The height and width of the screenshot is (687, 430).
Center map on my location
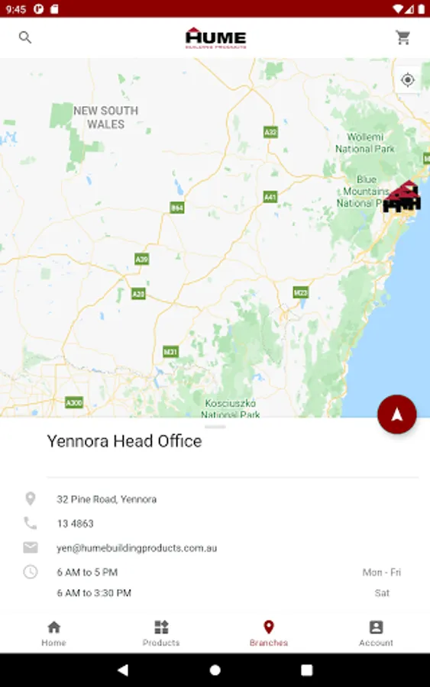408,79
